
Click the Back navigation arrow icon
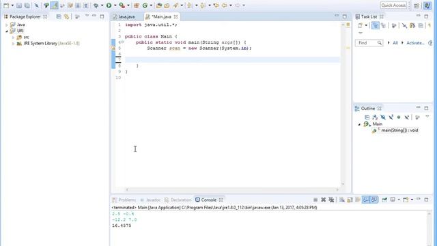pos(225,5)
